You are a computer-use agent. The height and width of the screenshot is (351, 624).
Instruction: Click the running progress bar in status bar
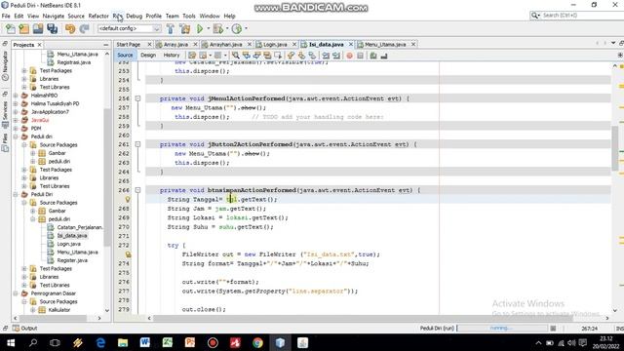(x=502, y=328)
